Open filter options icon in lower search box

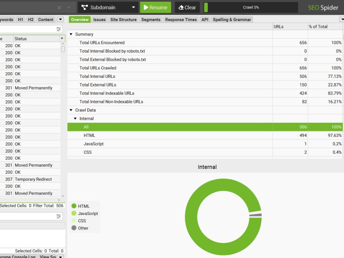(58, 216)
